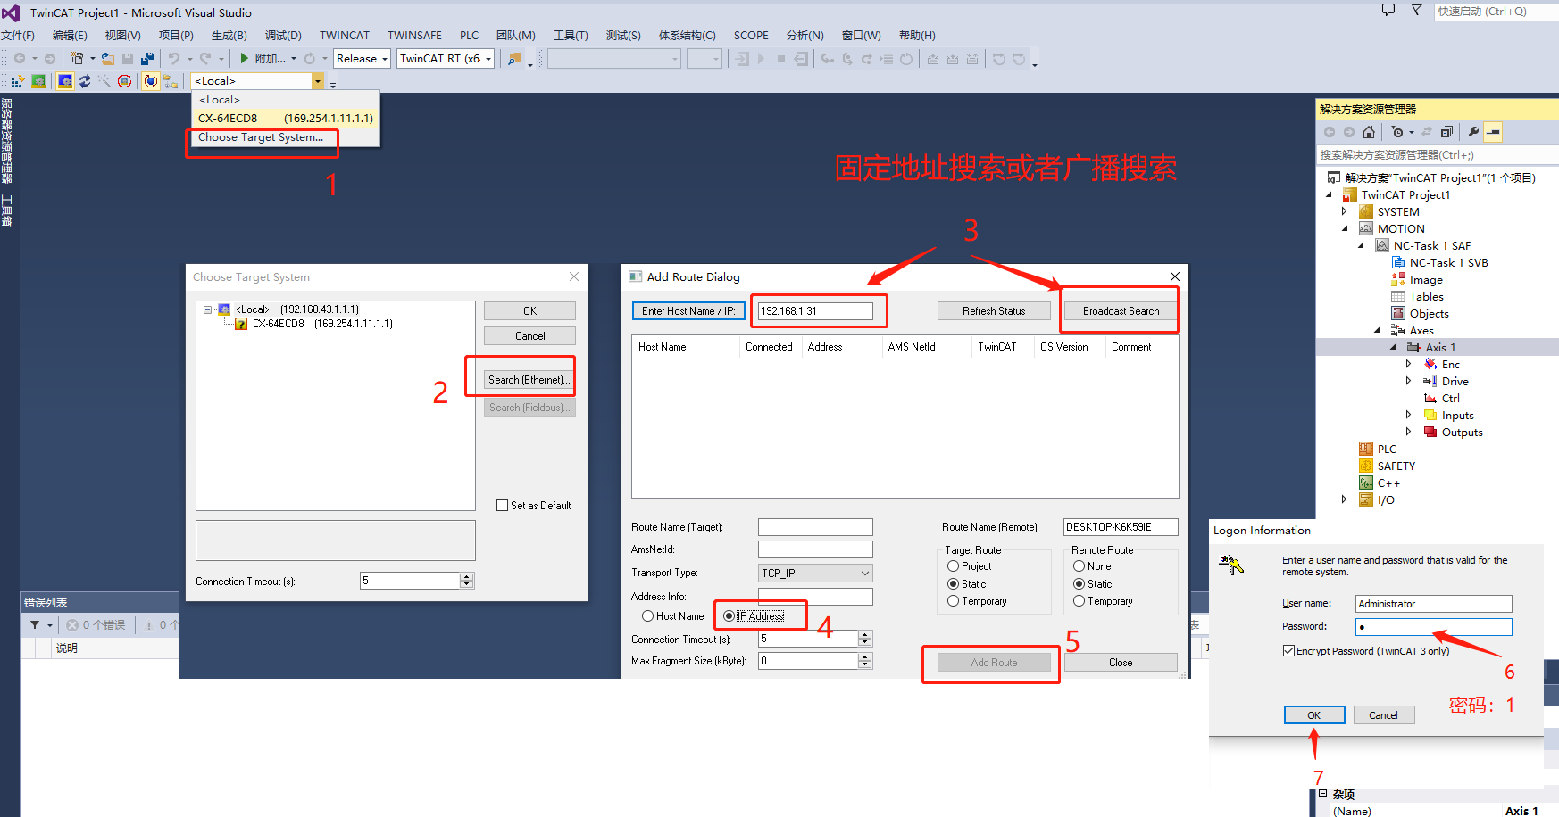
Task: Open the target system dropdown arrow
Action: 318,81
